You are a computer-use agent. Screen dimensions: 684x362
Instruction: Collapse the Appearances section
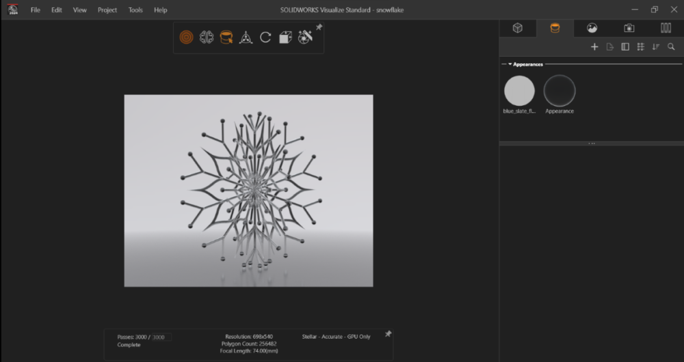[510, 64]
